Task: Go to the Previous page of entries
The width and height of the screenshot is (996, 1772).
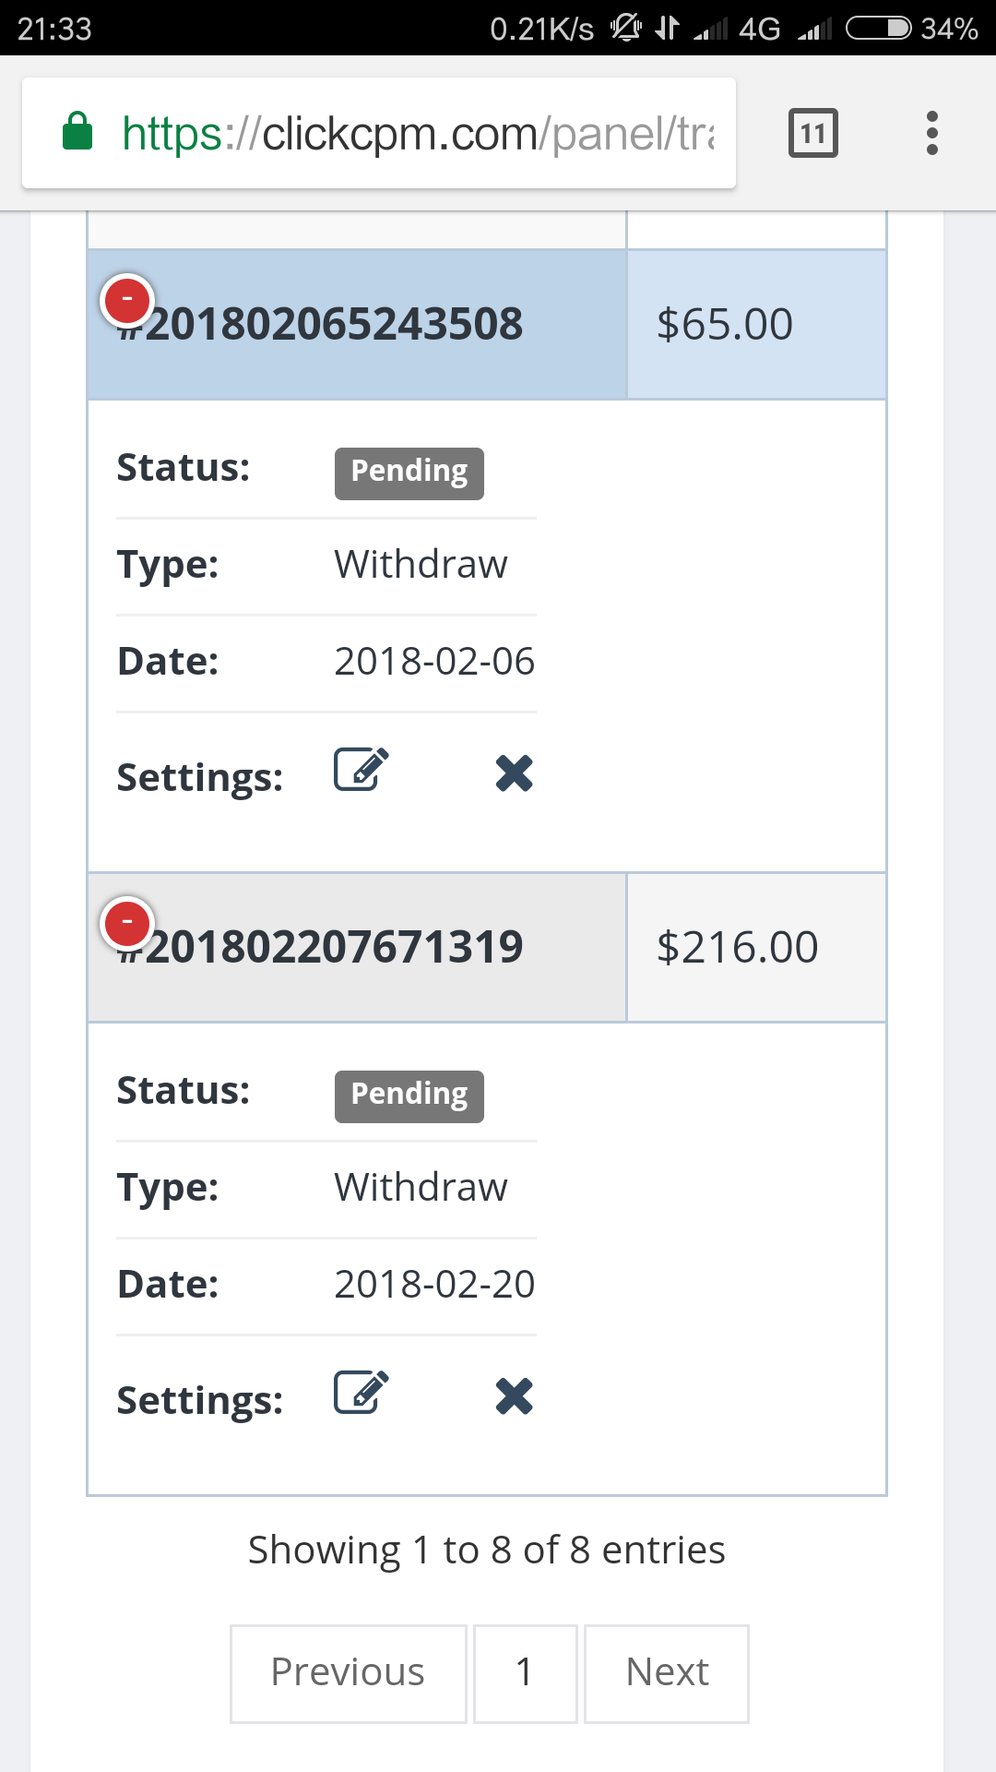Action: pyautogui.click(x=349, y=1673)
